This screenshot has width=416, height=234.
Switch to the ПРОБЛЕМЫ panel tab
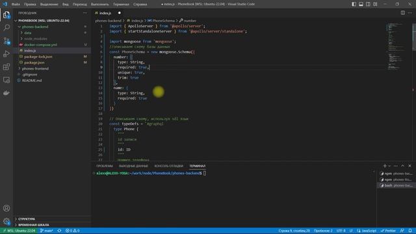click(105, 166)
